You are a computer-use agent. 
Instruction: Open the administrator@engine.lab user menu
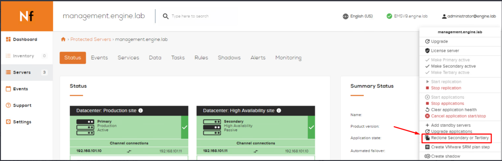[x=469, y=16]
